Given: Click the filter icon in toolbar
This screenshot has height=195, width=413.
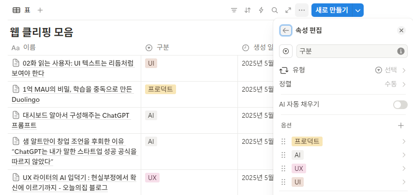Looking at the screenshot, I should pos(234,10).
